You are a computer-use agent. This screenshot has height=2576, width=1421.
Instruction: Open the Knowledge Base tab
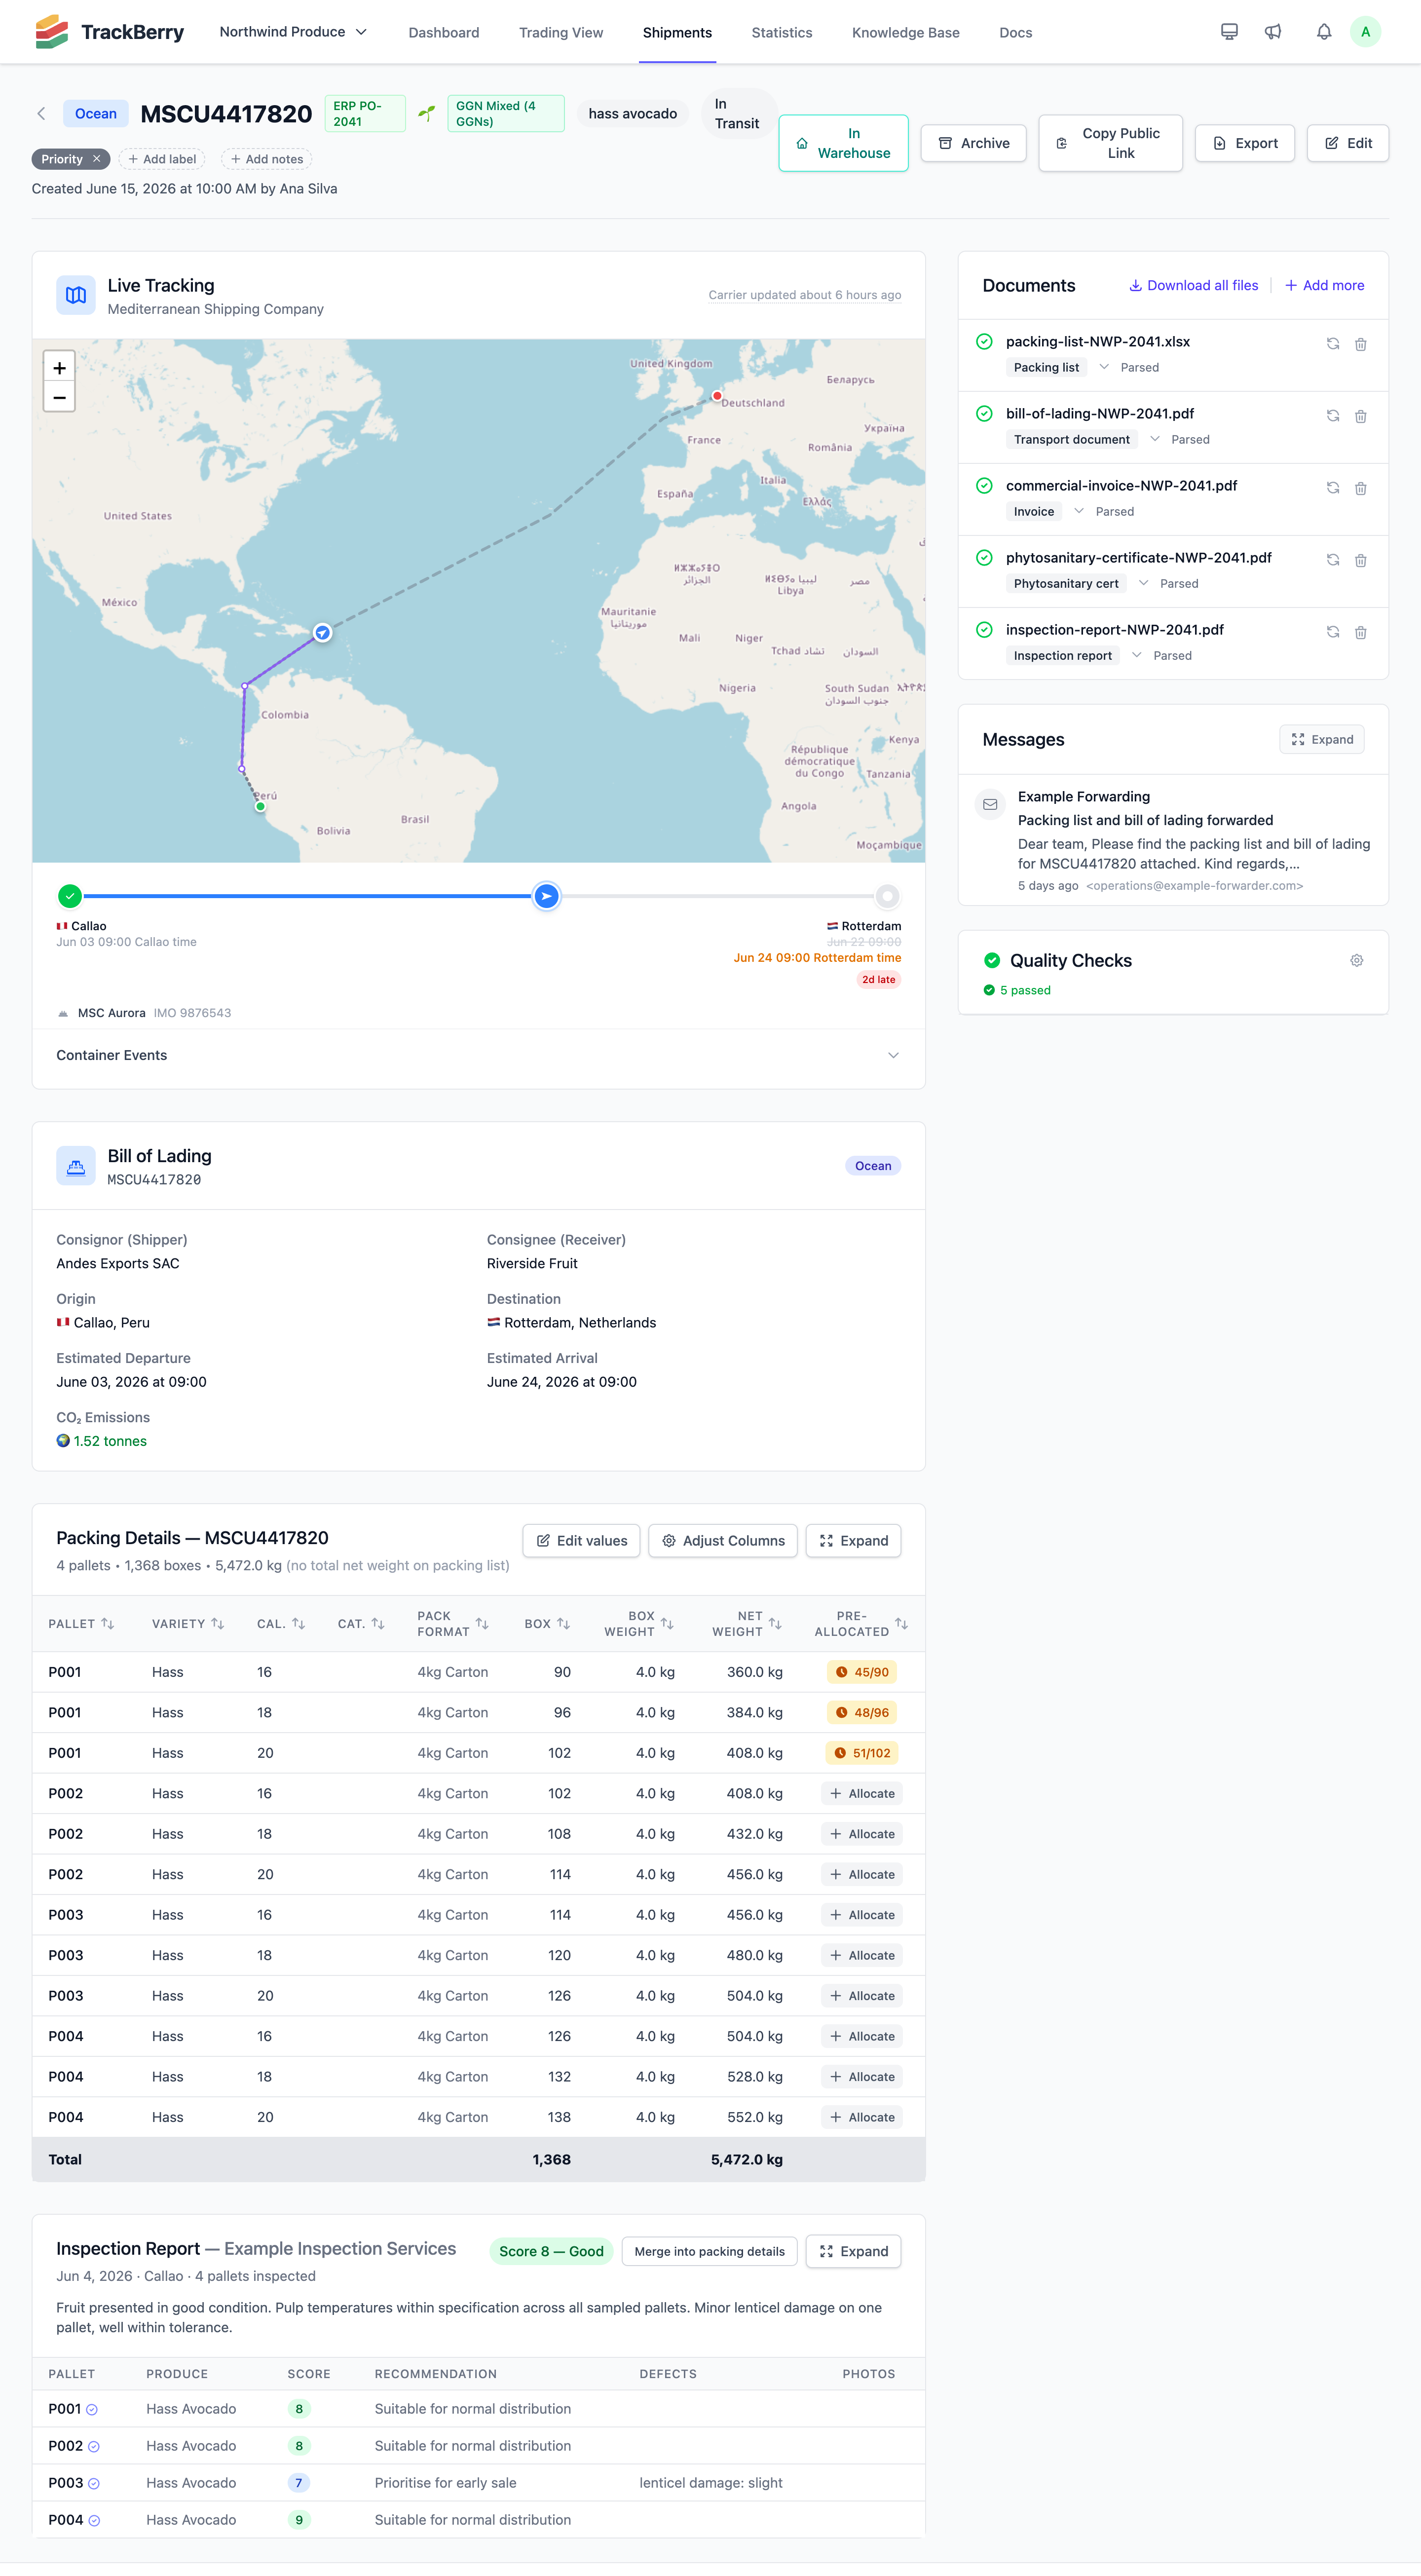(906, 32)
